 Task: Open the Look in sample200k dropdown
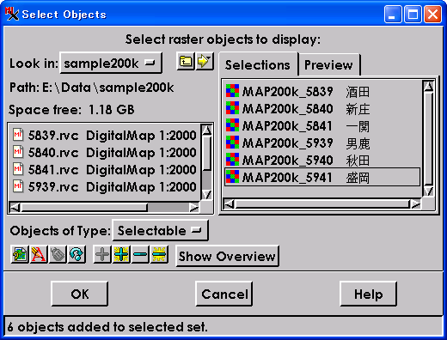point(111,63)
